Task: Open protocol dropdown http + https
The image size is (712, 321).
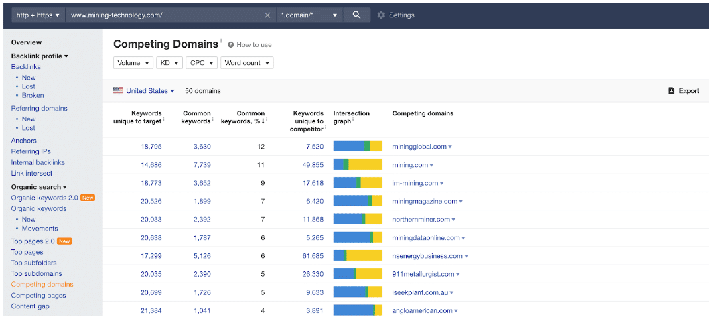Action: point(38,15)
